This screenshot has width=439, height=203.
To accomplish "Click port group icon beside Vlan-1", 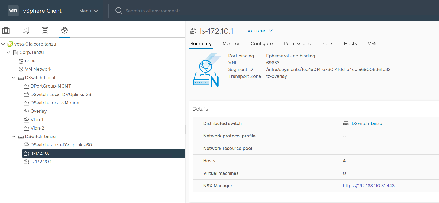I will coord(26,120).
